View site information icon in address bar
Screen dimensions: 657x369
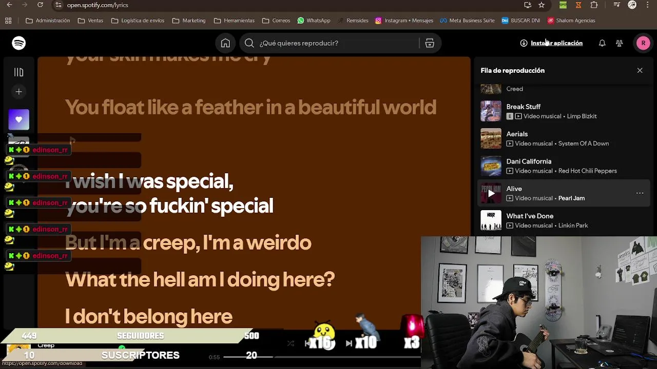coord(59,5)
